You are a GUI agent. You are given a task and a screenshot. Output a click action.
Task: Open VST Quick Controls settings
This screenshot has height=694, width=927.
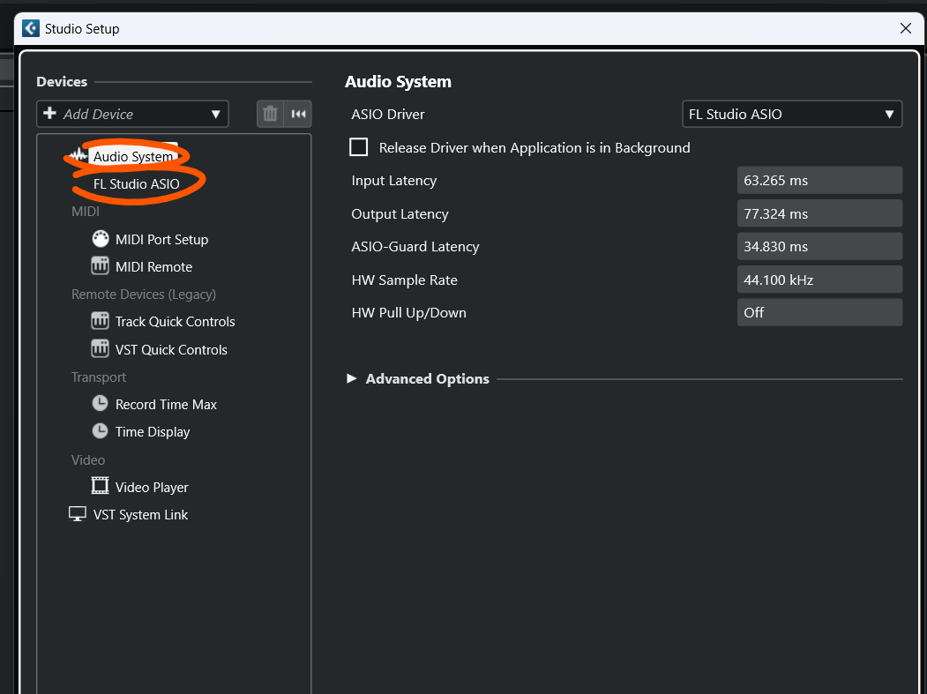(x=171, y=349)
